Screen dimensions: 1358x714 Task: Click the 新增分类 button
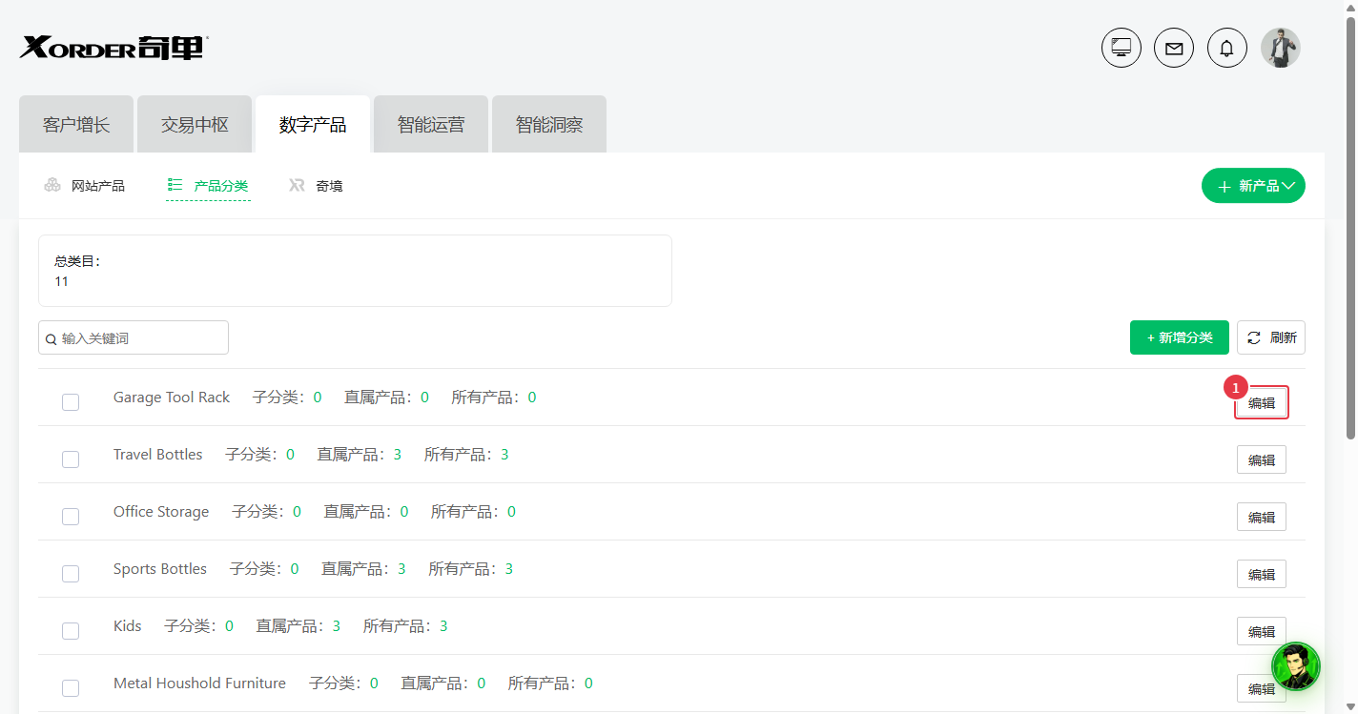(x=1180, y=337)
